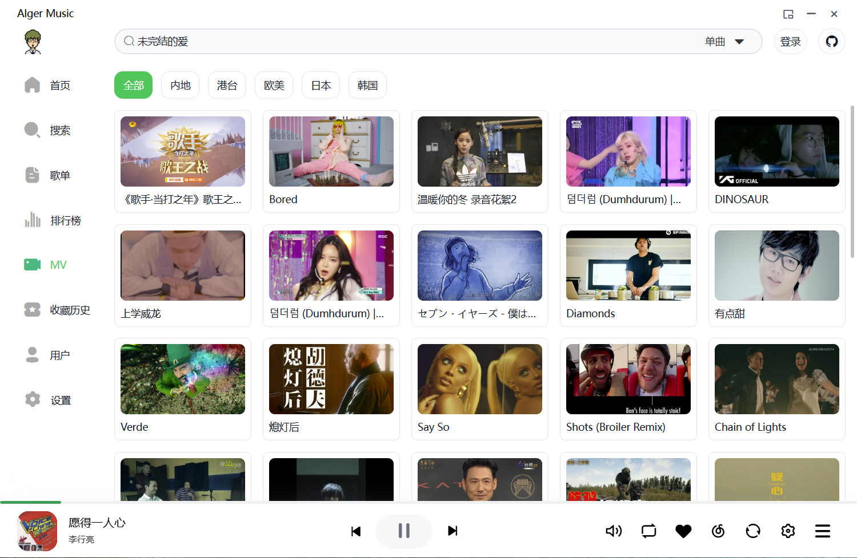Click the sidebar magnifier search icon
The image size is (857, 558).
pyautogui.click(x=33, y=130)
